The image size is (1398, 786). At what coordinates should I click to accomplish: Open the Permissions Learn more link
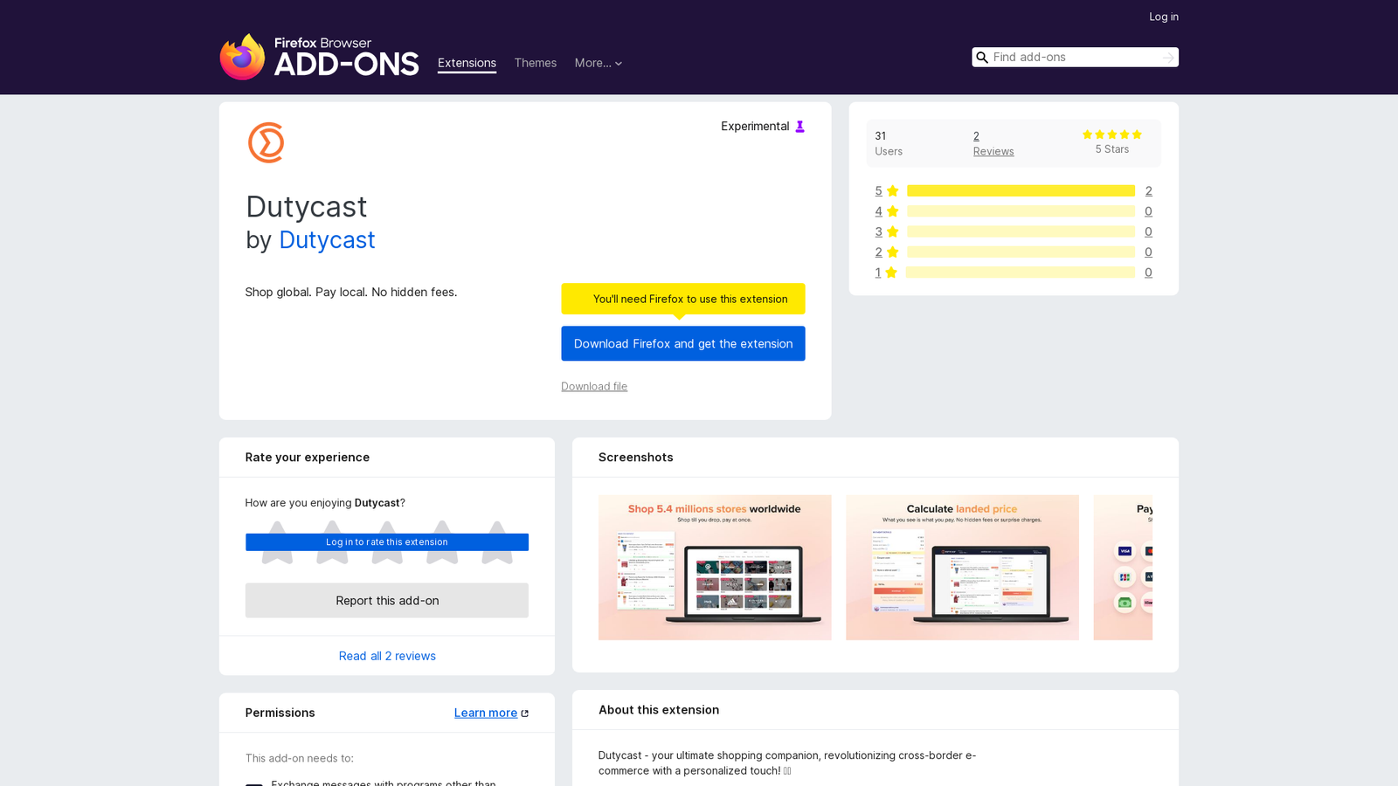(486, 713)
